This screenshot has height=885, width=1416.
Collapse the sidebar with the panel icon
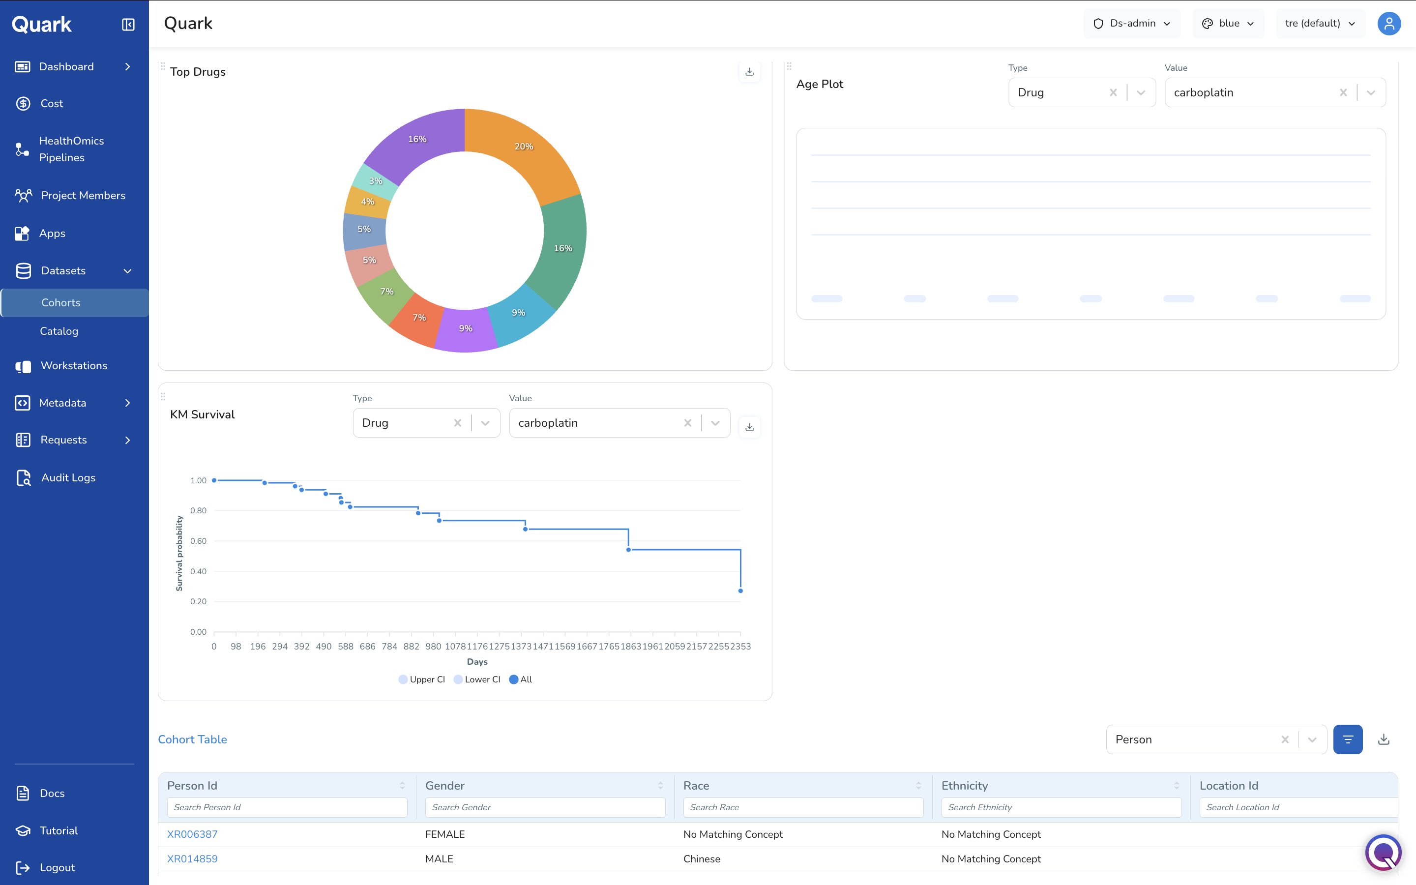click(x=128, y=25)
